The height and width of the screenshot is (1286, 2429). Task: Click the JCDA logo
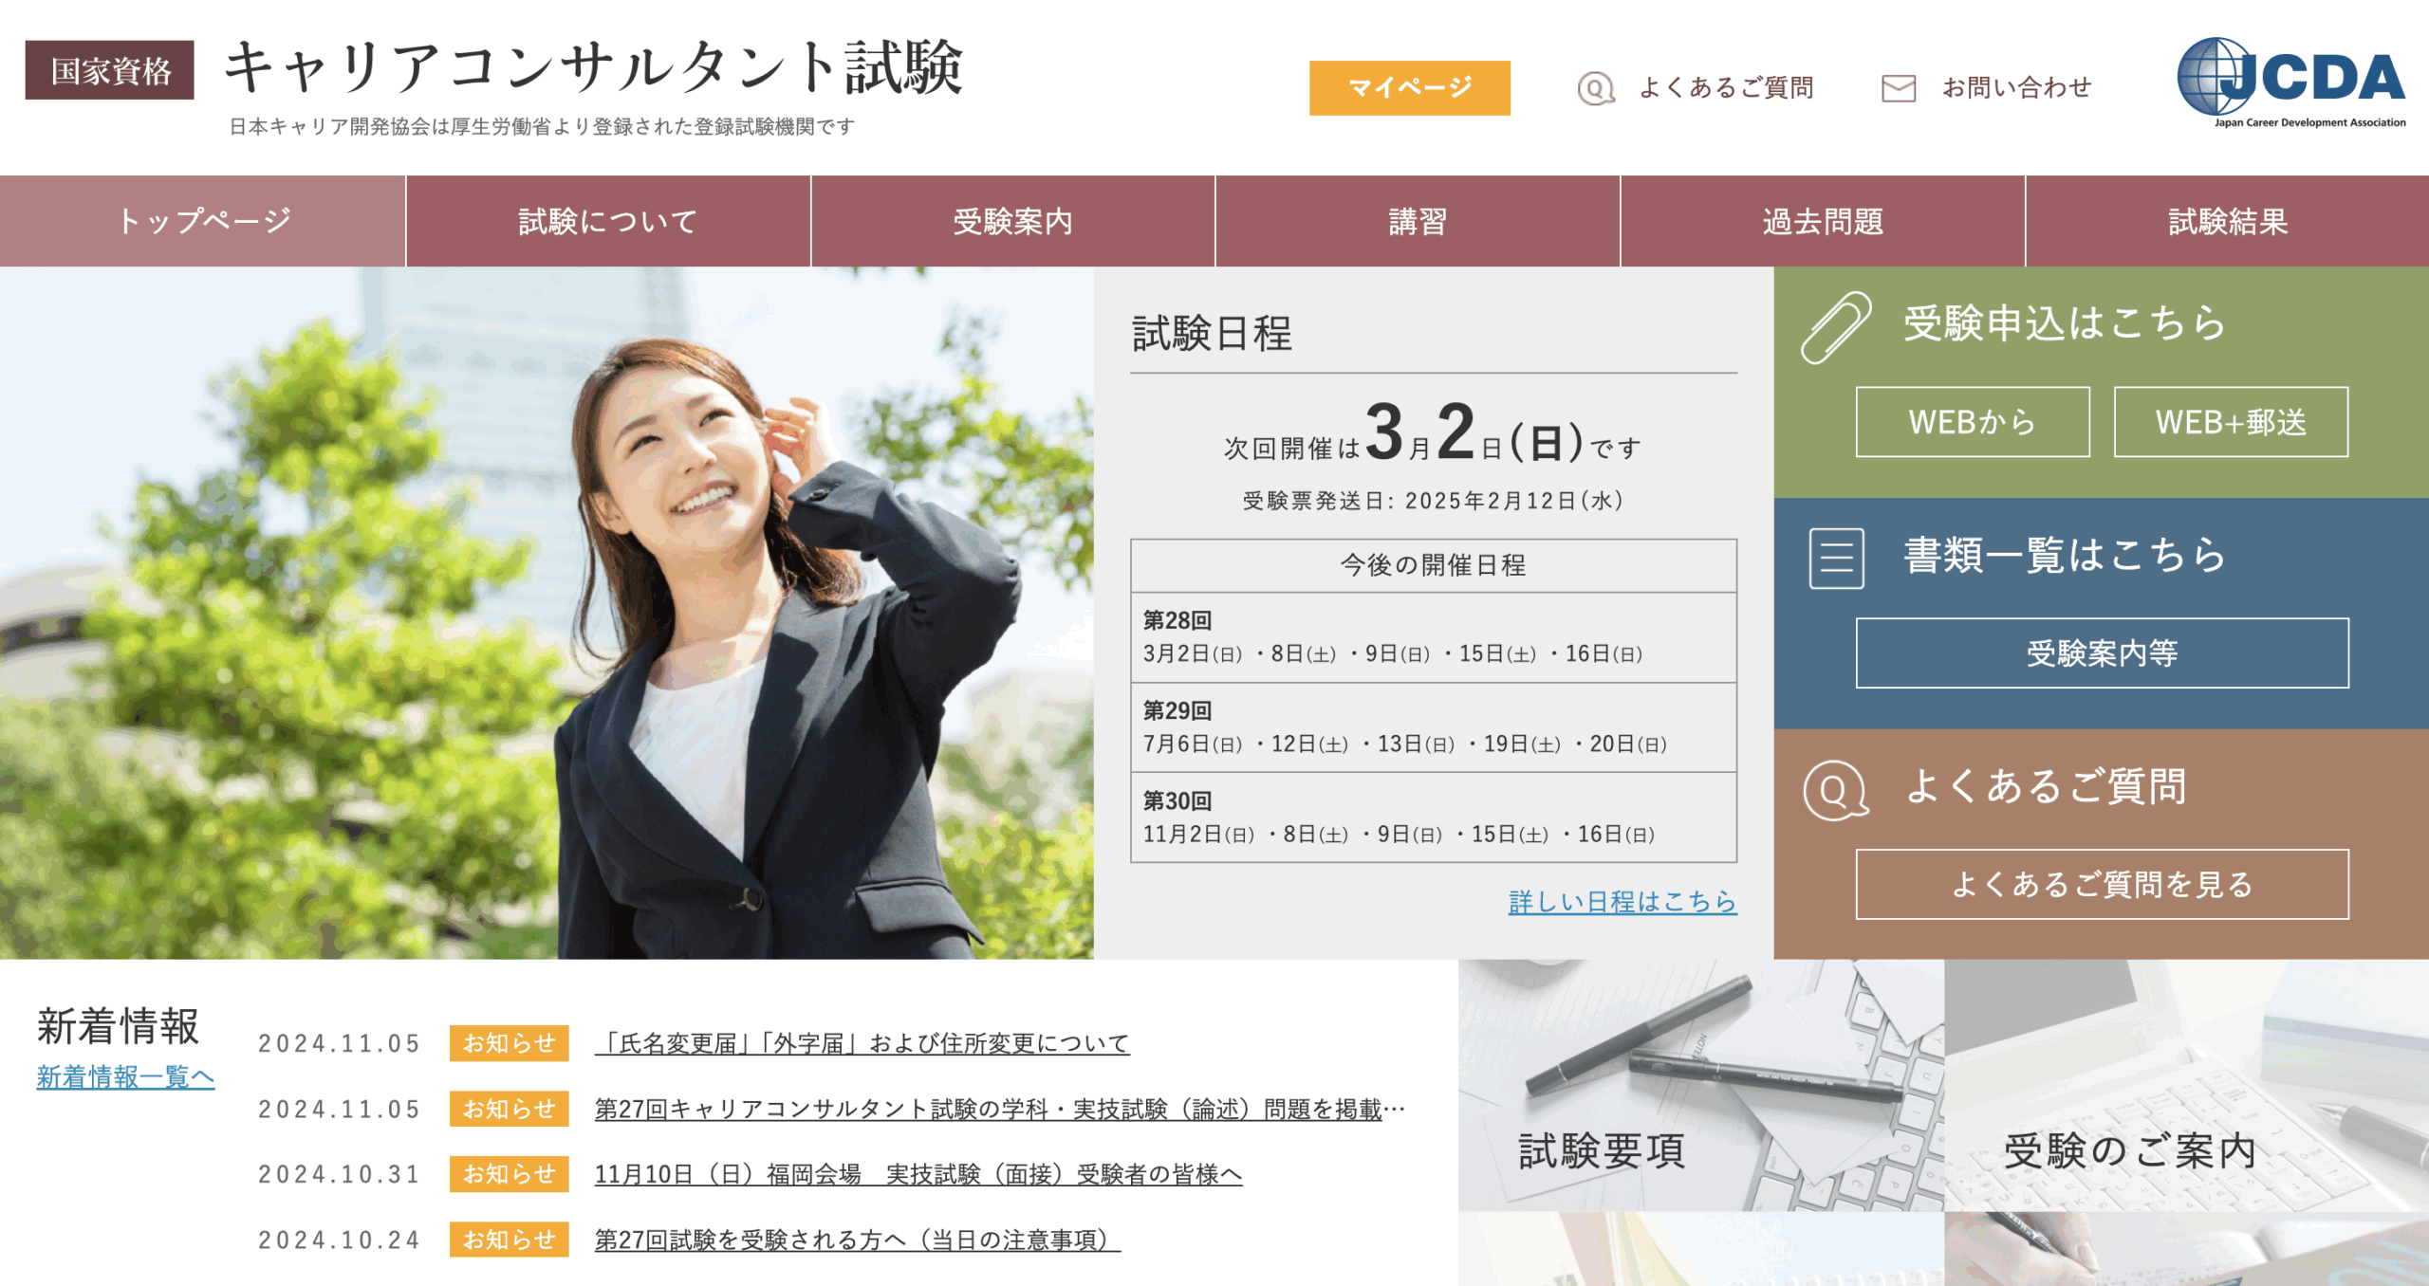[x=2290, y=83]
